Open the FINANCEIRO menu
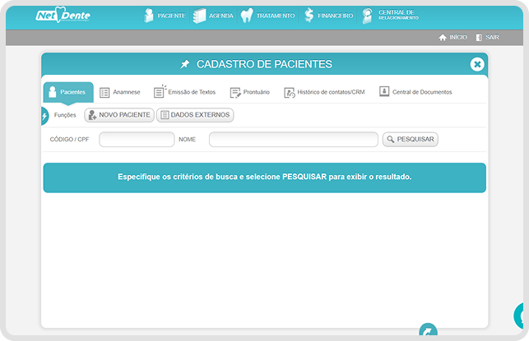Screen dimensions: 529x341 pyautogui.click(x=328, y=16)
